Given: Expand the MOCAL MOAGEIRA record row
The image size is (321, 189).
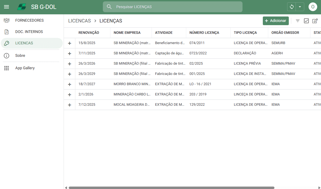Looking at the screenshot, I should click(70, 105).
